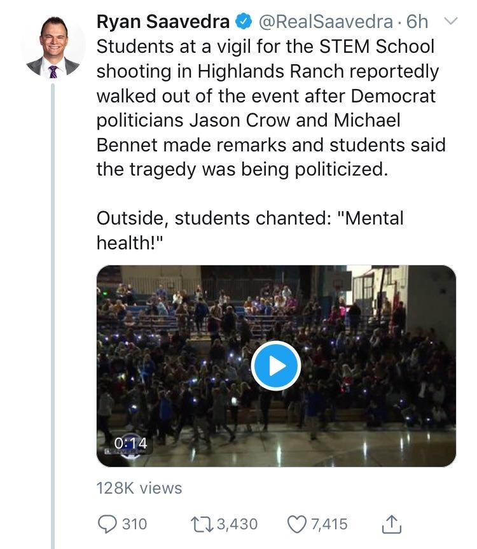Click the blue verified badge

pos(244,22)
